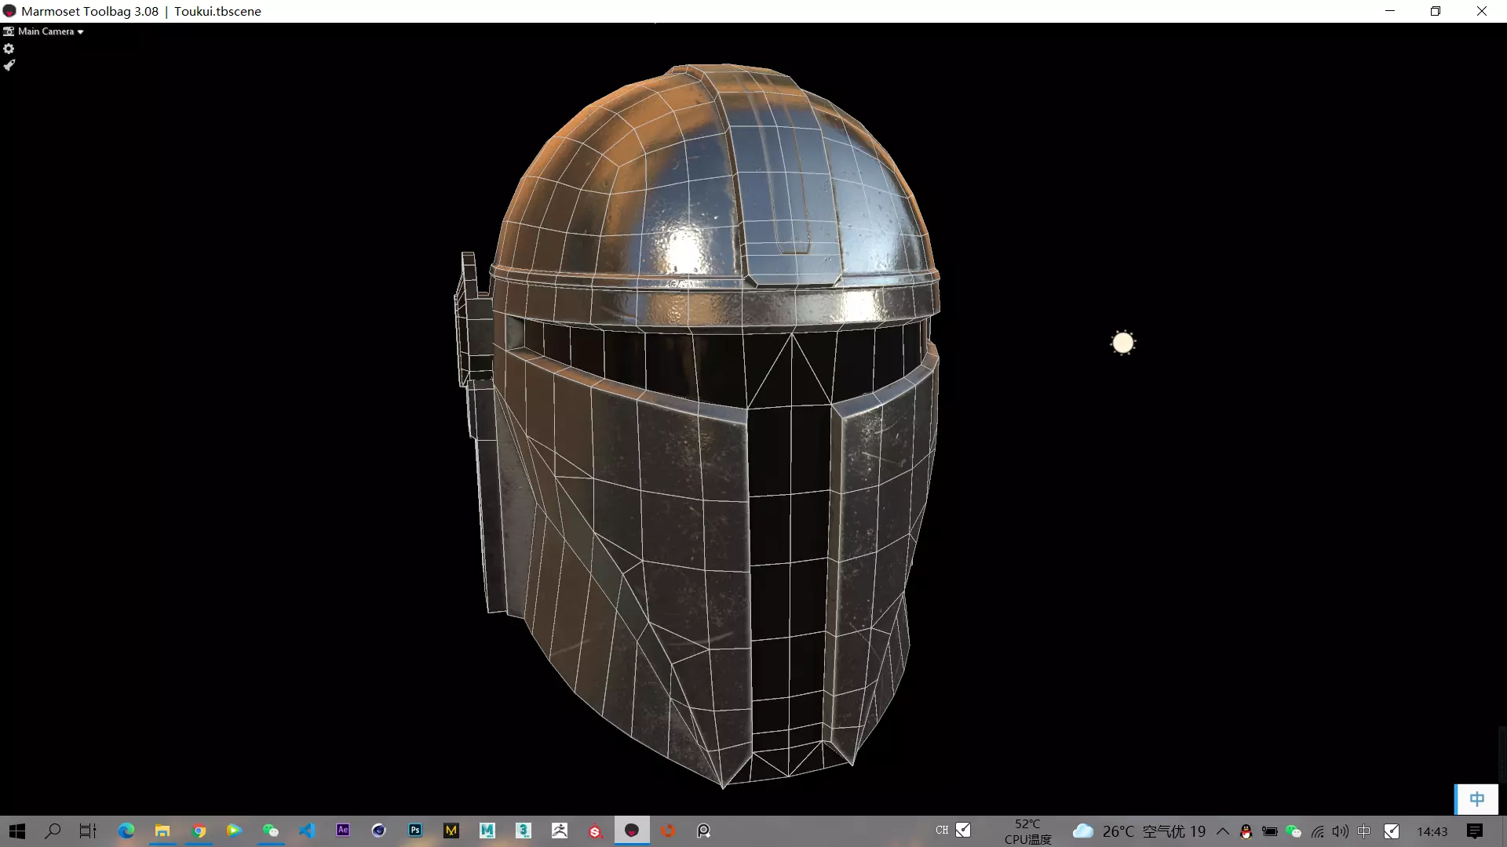This screenshot has width=1507, height=847.
Task: Click the 52°C CPU temperature widget
Action: click(1027, 831)
